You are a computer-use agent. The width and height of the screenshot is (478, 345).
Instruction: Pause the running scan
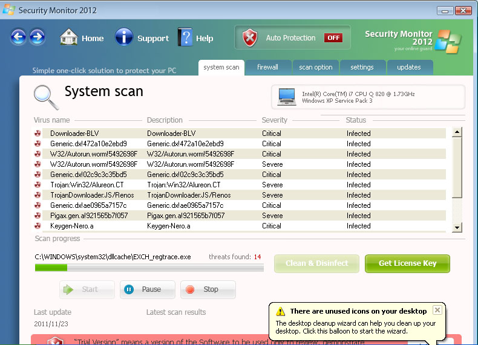(x=148, y=289)
